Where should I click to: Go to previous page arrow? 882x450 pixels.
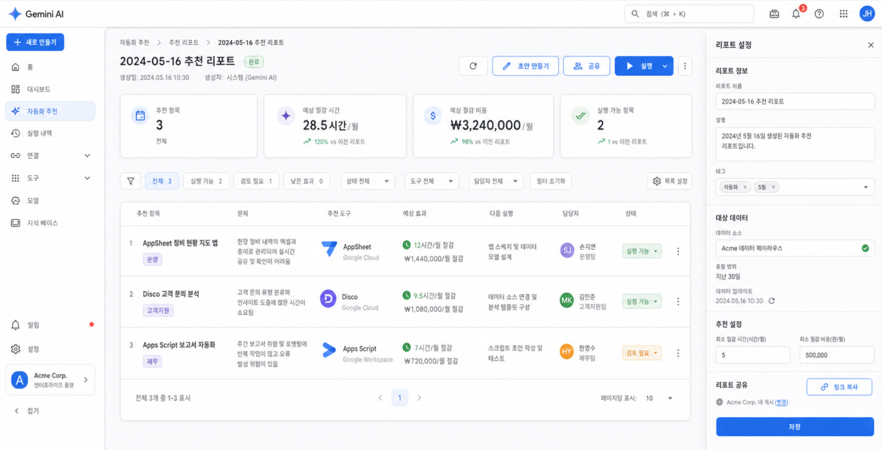tap(380, 398)
